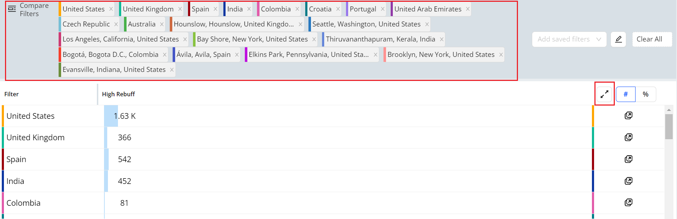Remove the Ávila, Spain filter chip
The height and width of the screenshot is (219, 677).
pos(237,55)
